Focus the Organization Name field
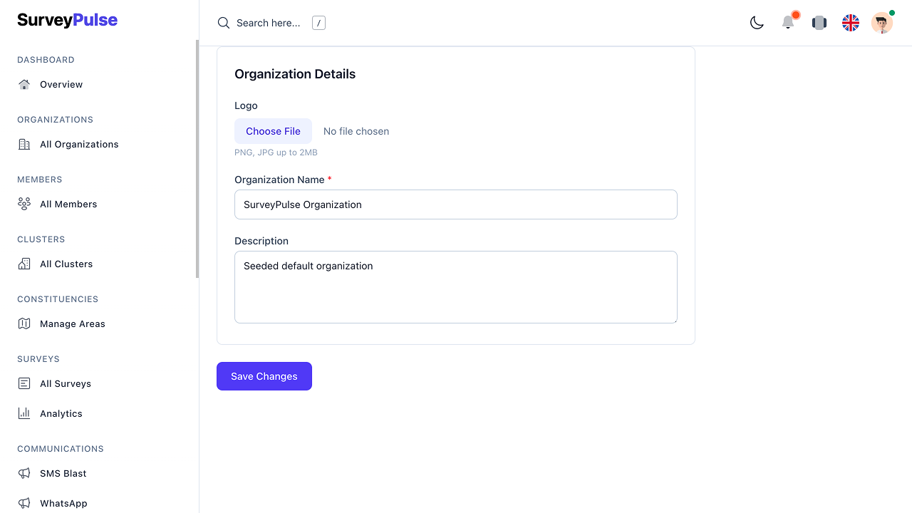912x513 pixels. point(455,204)
